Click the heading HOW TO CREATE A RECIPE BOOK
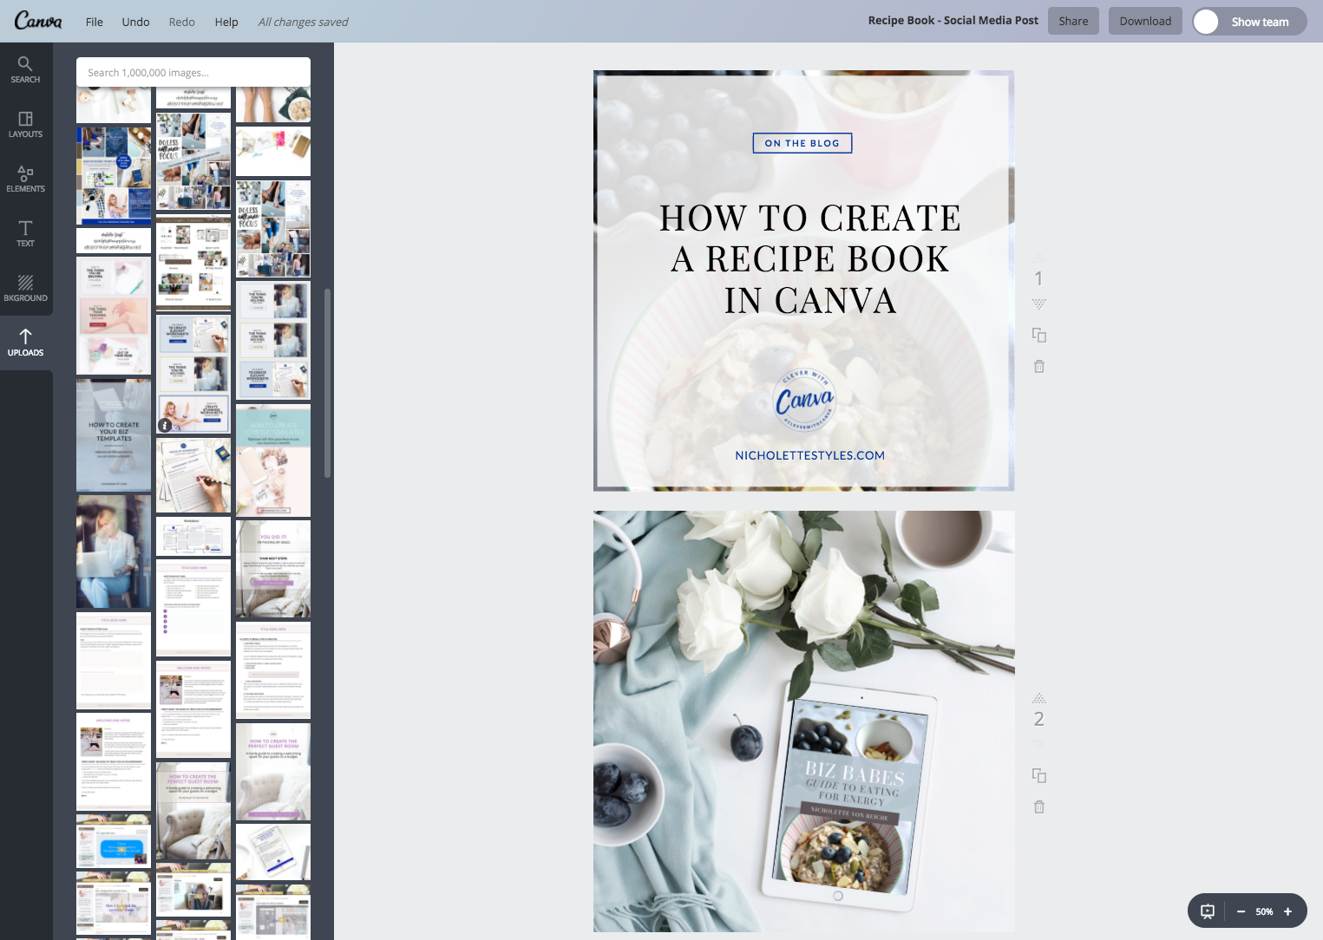This screenshot has height=940, width=1323. click(810, 258)
